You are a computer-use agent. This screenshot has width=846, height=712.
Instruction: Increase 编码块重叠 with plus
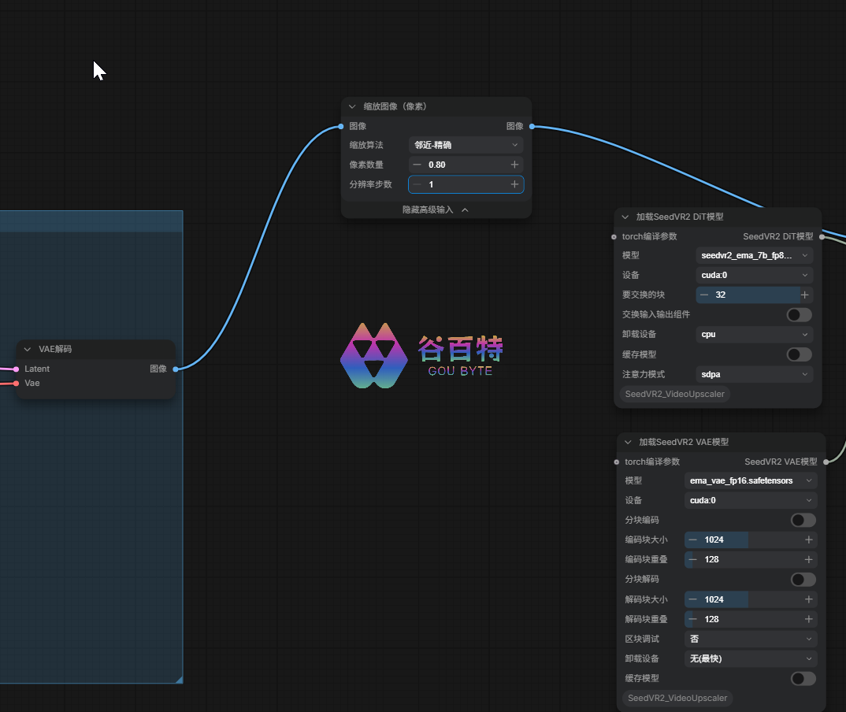(x=809, y=560)
